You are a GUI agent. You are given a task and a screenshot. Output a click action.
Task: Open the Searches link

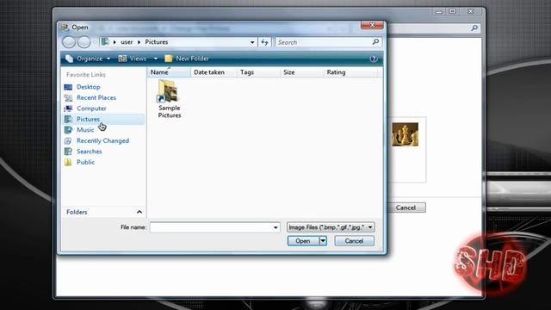click(90, 152)
